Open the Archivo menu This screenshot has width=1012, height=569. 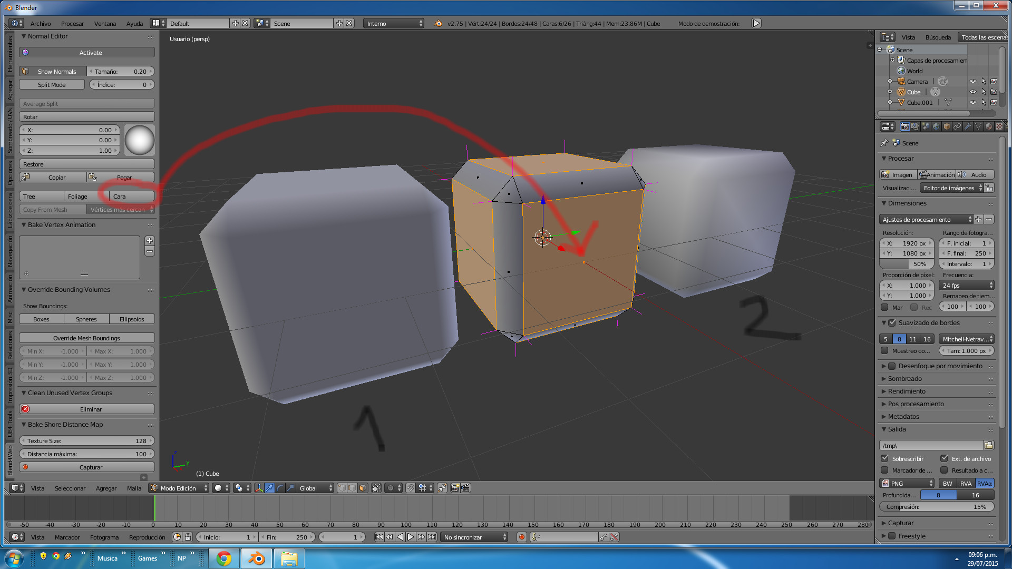click(x=41, y=24)
